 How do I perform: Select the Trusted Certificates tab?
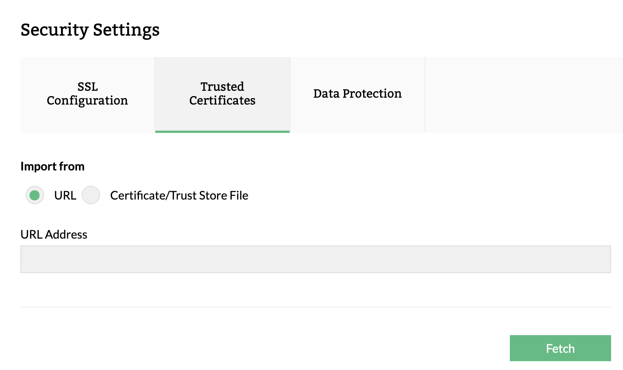coord(222,94)
